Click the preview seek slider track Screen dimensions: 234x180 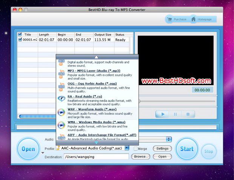[177, 101]
